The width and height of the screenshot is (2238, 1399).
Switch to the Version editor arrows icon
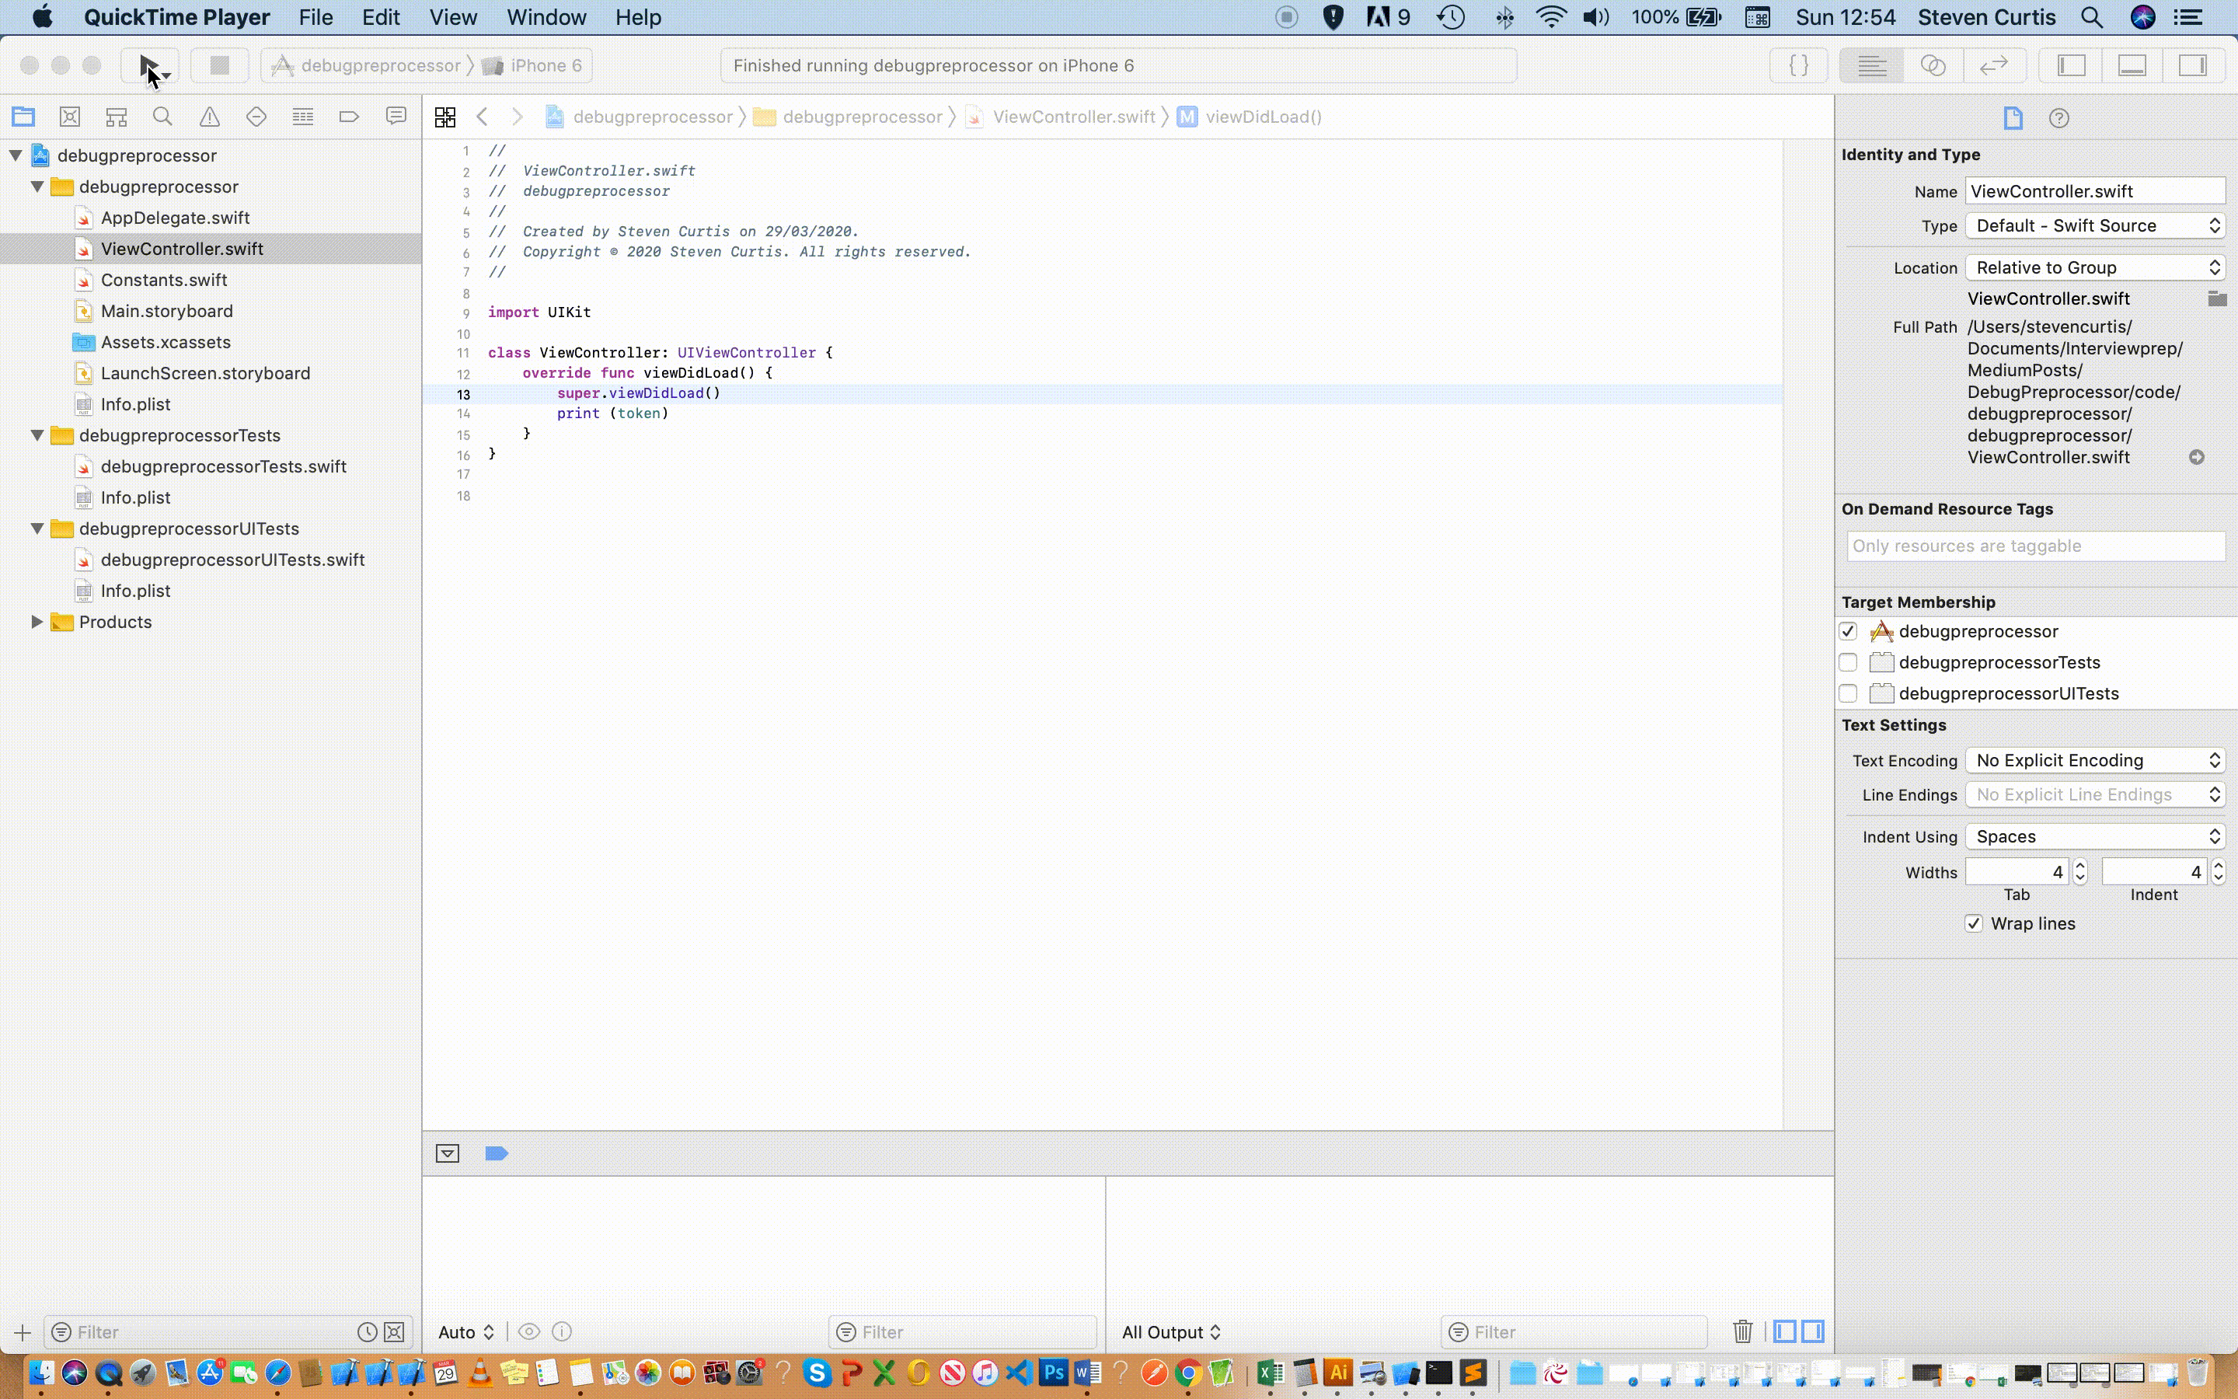click(x=1994, y=66)
